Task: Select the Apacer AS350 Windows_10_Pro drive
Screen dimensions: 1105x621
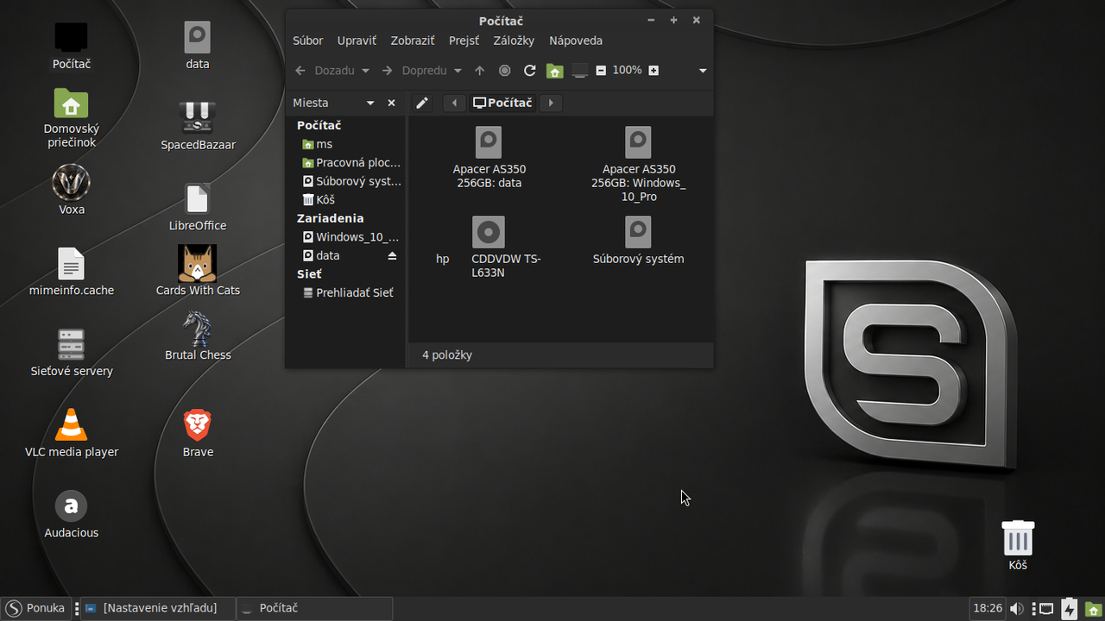Action: pyautogui.click(x=639, y=164)
